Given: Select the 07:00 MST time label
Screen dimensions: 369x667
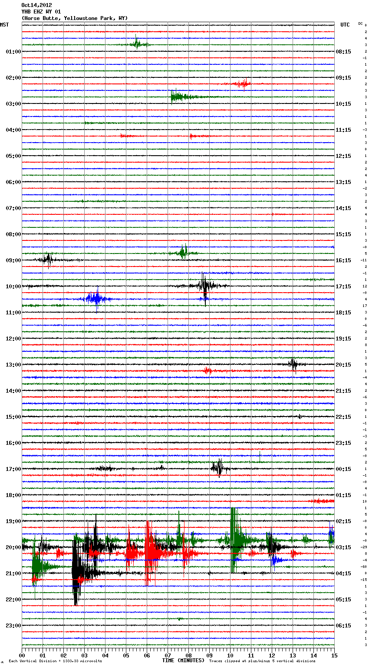Looking at the screenshot, I should point(13,208).
